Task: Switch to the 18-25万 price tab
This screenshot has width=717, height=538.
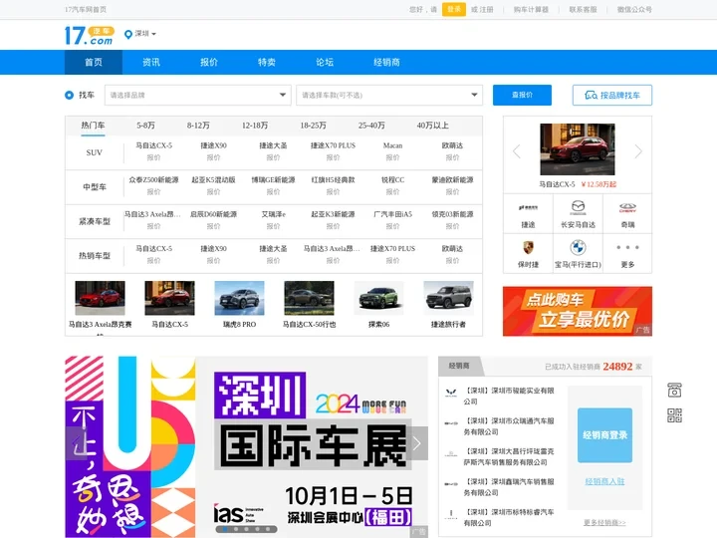Action: [314, 126]
